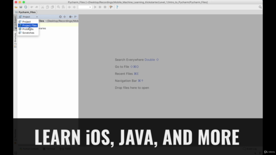
Task: Click the Open folder toolbar icon
Action: click(x=16, y=7)
